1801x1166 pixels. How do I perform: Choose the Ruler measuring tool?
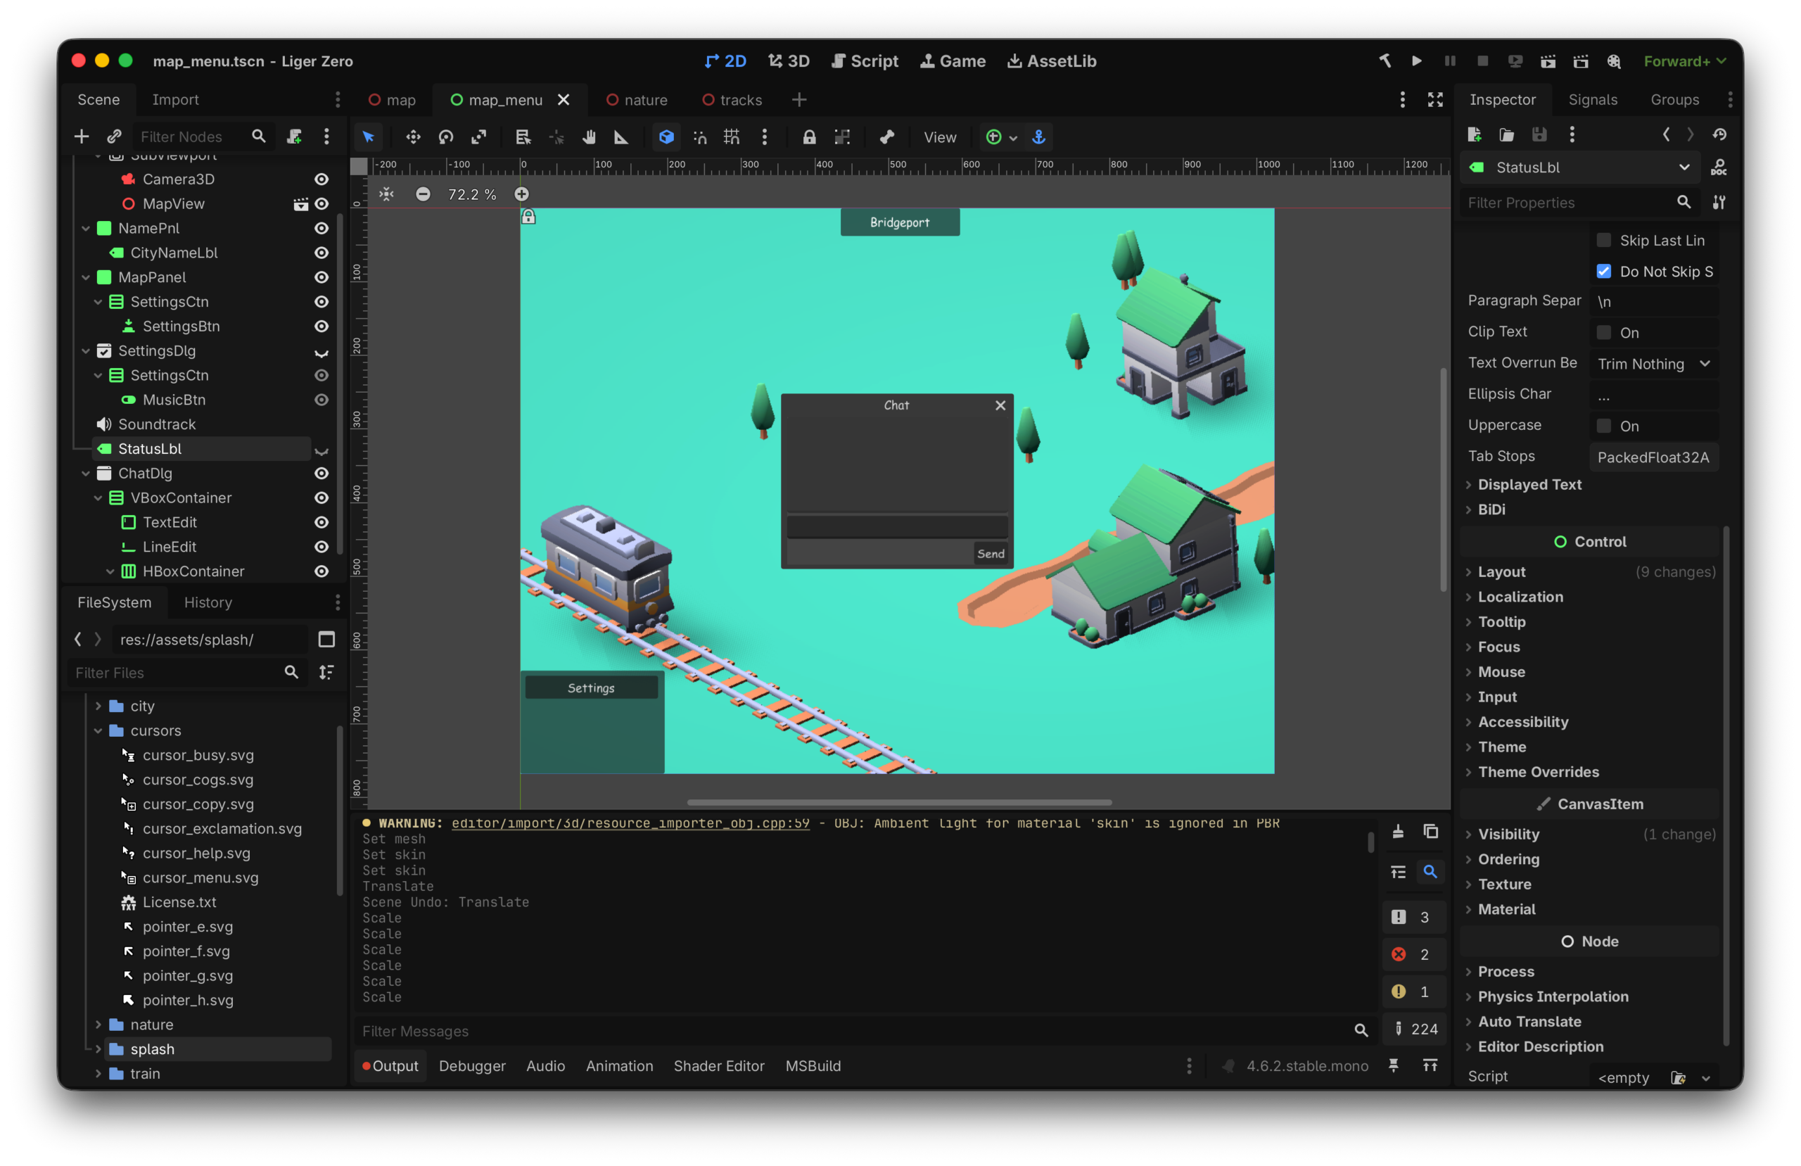coord(621,137)
